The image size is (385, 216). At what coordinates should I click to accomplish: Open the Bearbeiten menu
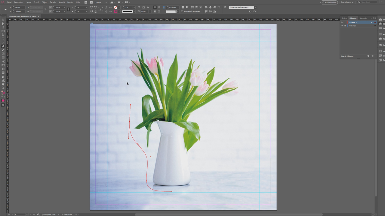pyautogui.click(x=18, y=2)
